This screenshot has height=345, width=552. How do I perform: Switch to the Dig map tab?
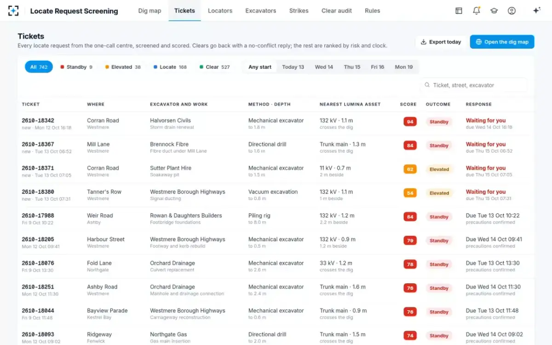(149, 11)
